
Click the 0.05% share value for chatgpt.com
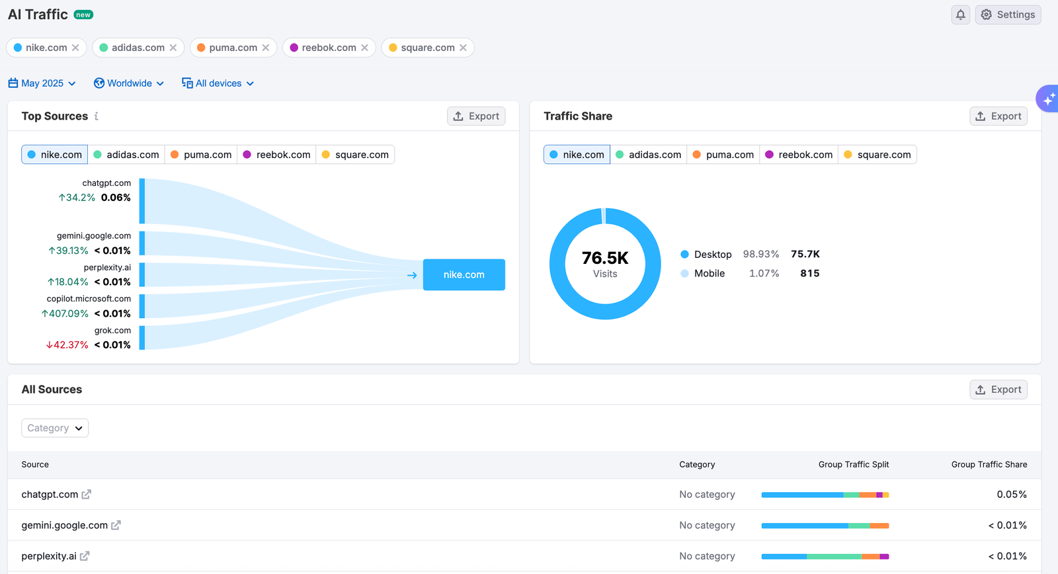point(1012,495)
